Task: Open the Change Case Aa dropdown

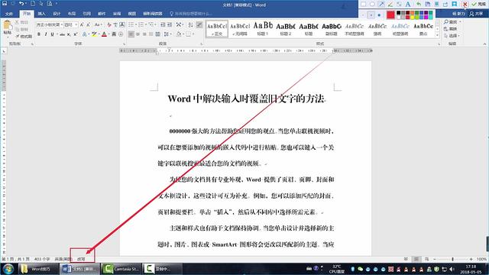Action: pos(98,24)
